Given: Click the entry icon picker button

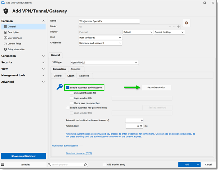Looking at the screenshot, I should pyautogui.click(x=186, y=23).
